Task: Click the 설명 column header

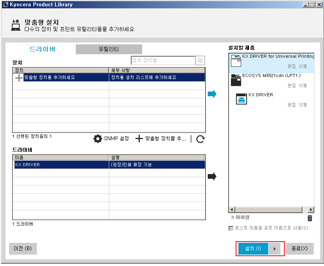Action: pos(157,158)
